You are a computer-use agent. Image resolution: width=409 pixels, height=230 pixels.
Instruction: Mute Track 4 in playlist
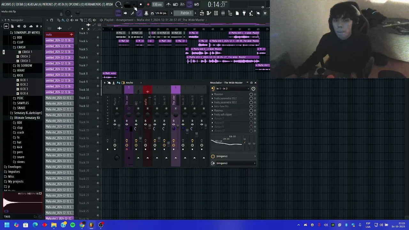[x=98, y=45]
